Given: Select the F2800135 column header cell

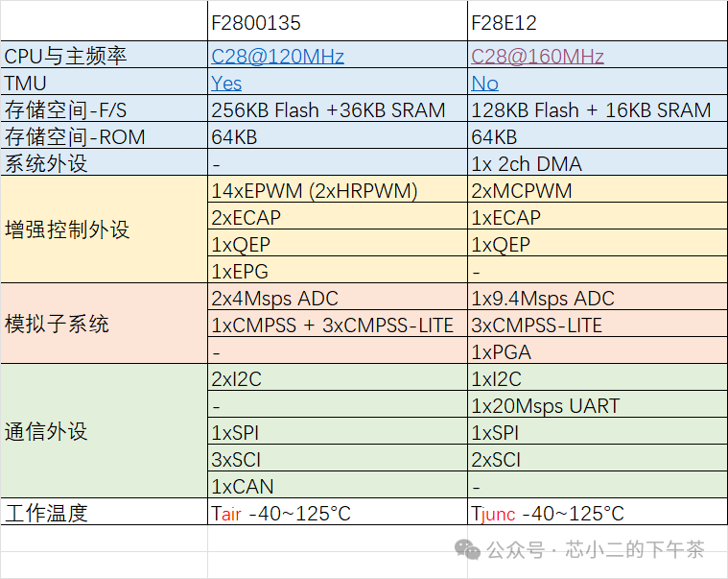Looking at the screenshot, I should point(337,21).
